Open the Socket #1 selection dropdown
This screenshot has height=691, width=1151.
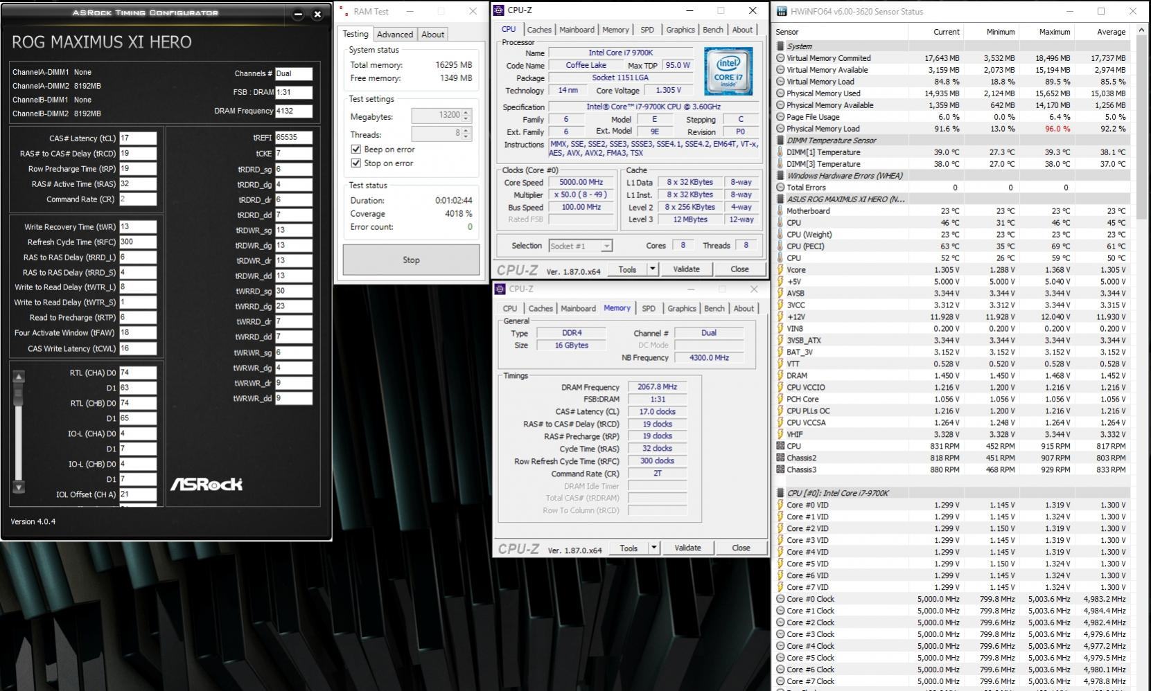click(606, 246)
